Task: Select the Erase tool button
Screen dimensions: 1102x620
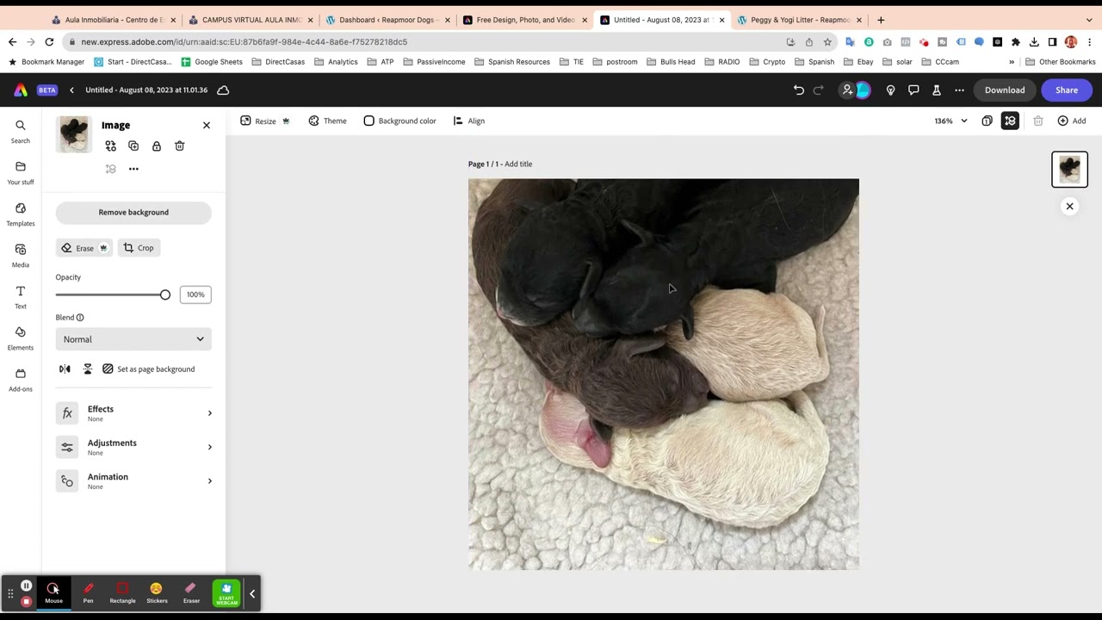Action: (x=84, y=248)
